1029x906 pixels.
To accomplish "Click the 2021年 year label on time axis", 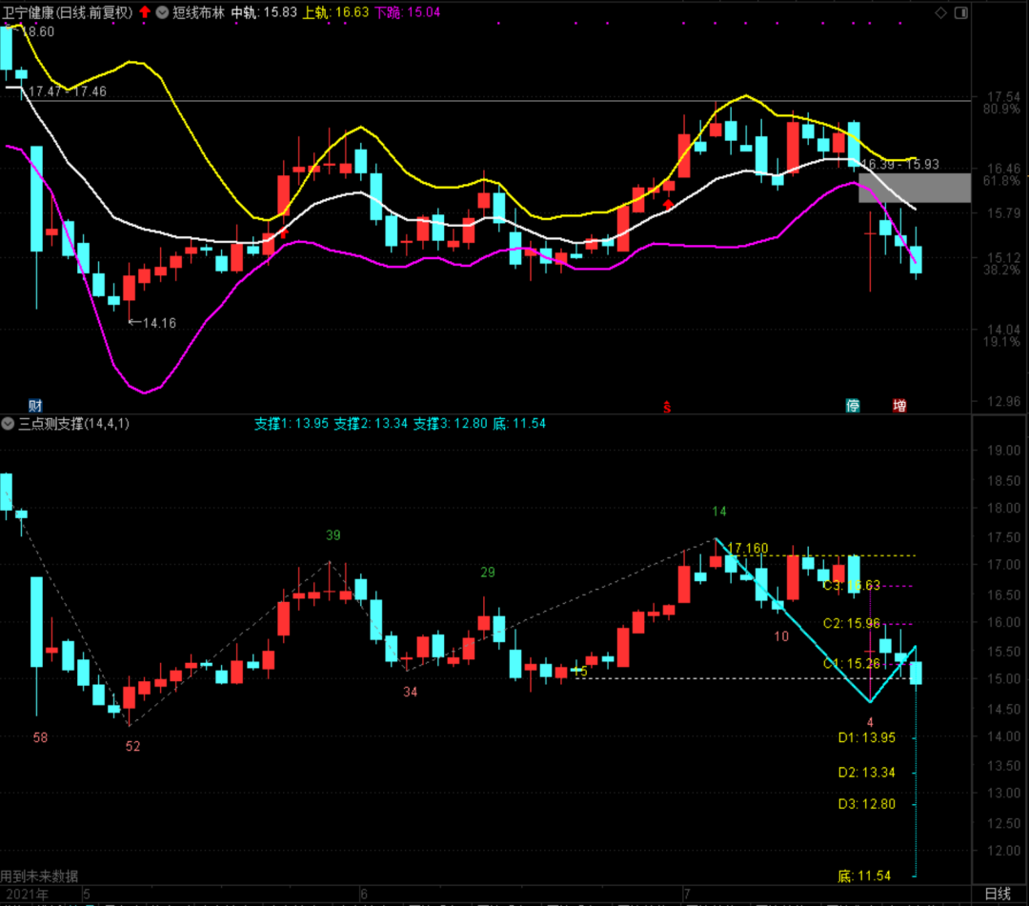I will (27, 895).
